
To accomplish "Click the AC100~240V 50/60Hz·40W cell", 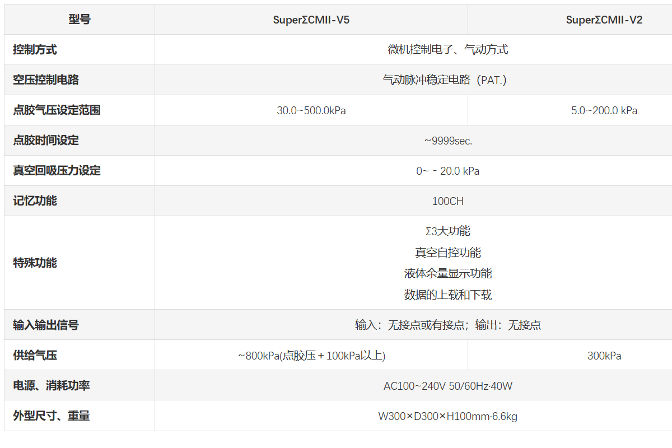I will 447,386.
